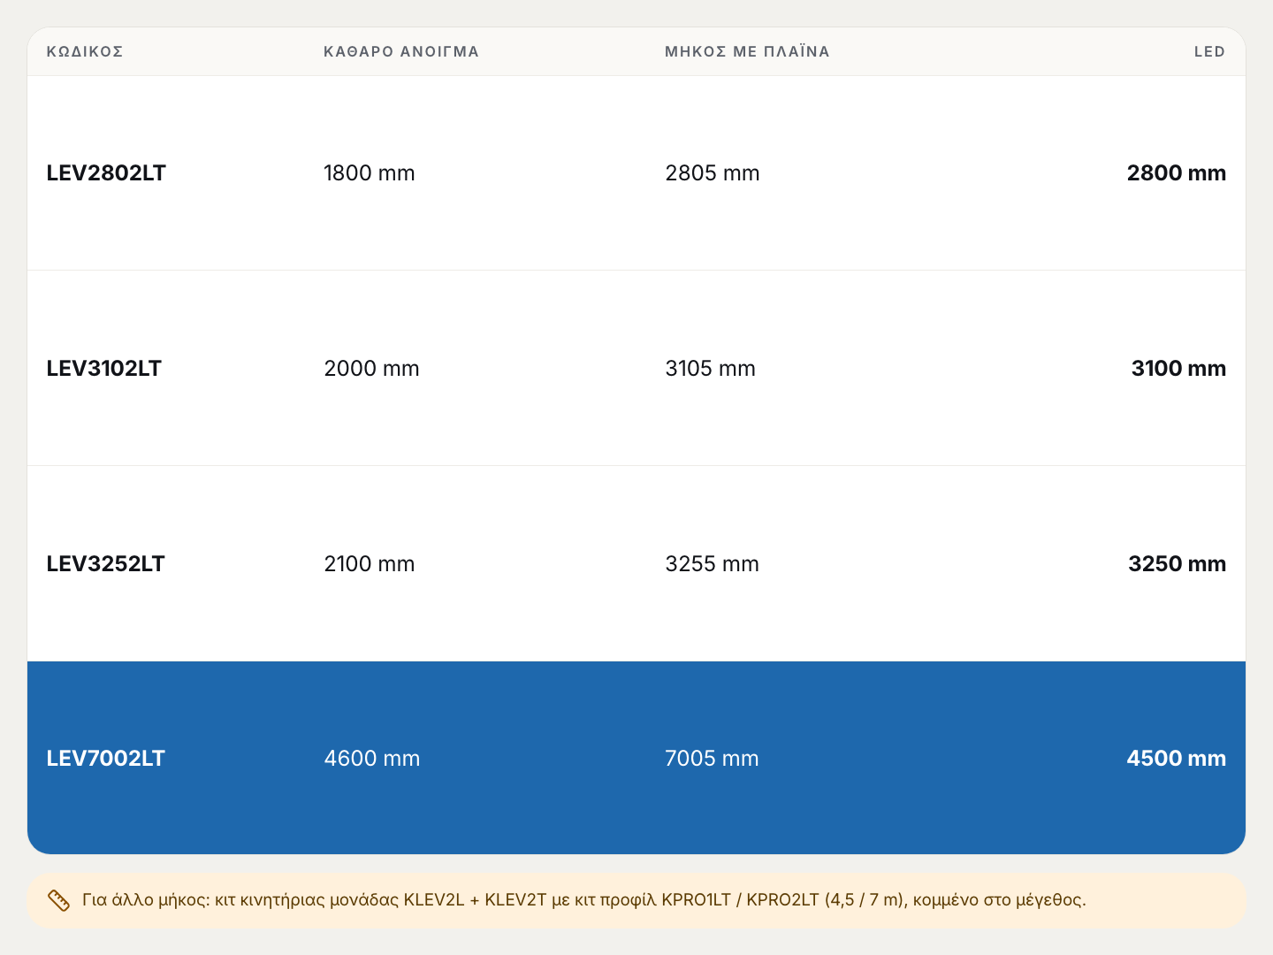1273x955 pixels.
Task: Click the 3255 mm length value
Action: pyautogui.click(x=713, y=563)
